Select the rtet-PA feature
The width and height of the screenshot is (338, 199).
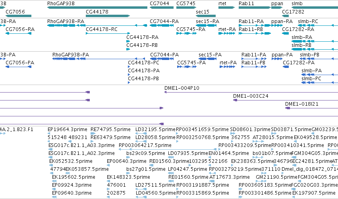coord(227,67)
